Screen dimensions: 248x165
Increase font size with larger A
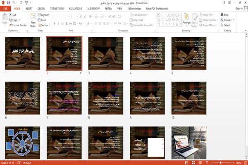[81, 17]
